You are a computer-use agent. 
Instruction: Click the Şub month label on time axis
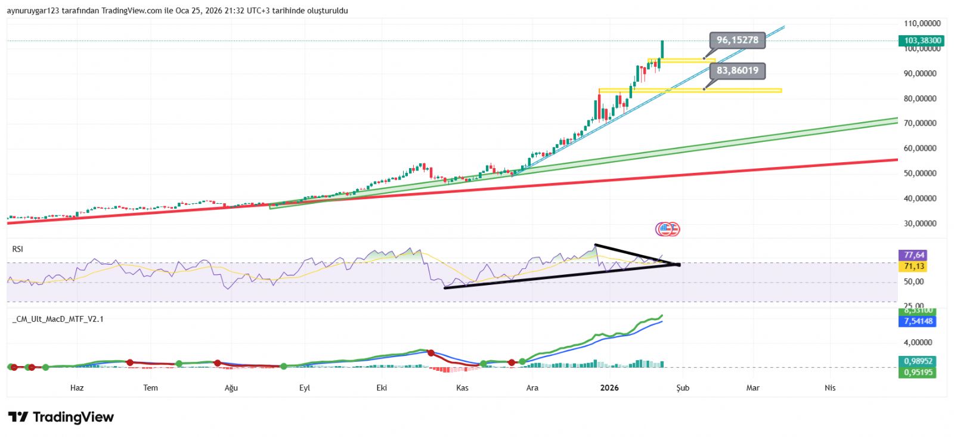point(683,388)
